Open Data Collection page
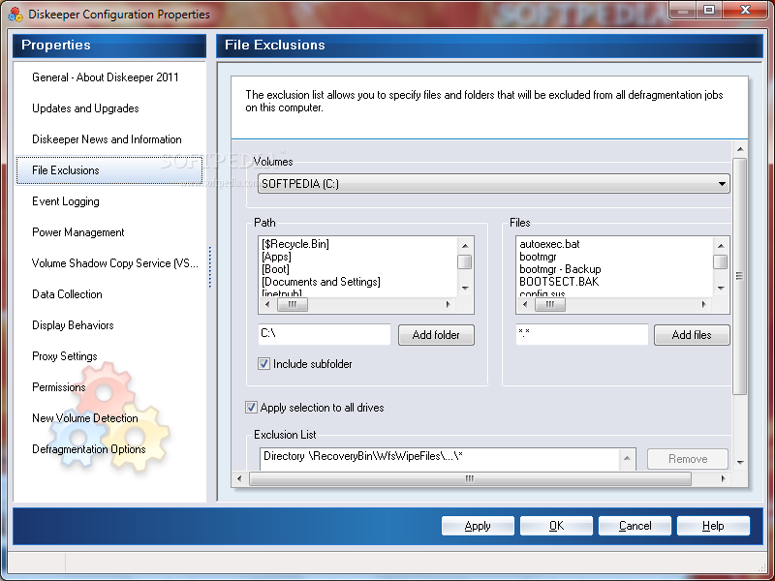This screenshot has width=775, height=581. pos(67,294)
